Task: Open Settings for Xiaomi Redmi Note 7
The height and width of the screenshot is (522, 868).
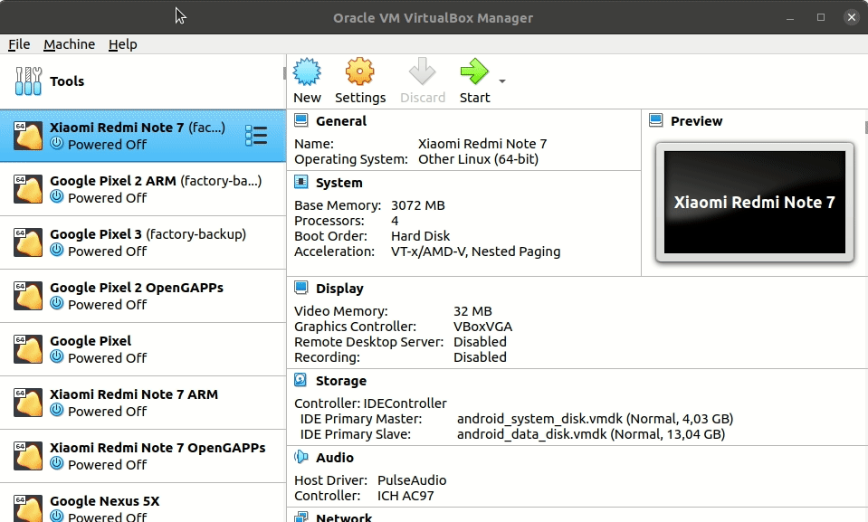Action: pyautogui.click(x=359, y=80)
